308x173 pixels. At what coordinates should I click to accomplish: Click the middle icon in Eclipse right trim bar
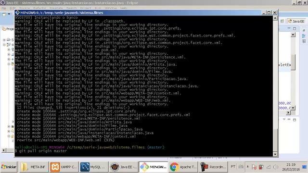click(x=304, y=36)
